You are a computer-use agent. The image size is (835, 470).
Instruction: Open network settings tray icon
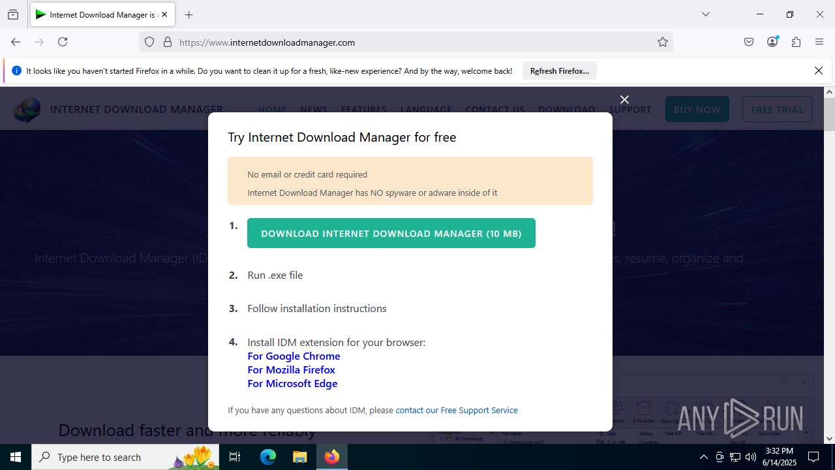(735, 457)
